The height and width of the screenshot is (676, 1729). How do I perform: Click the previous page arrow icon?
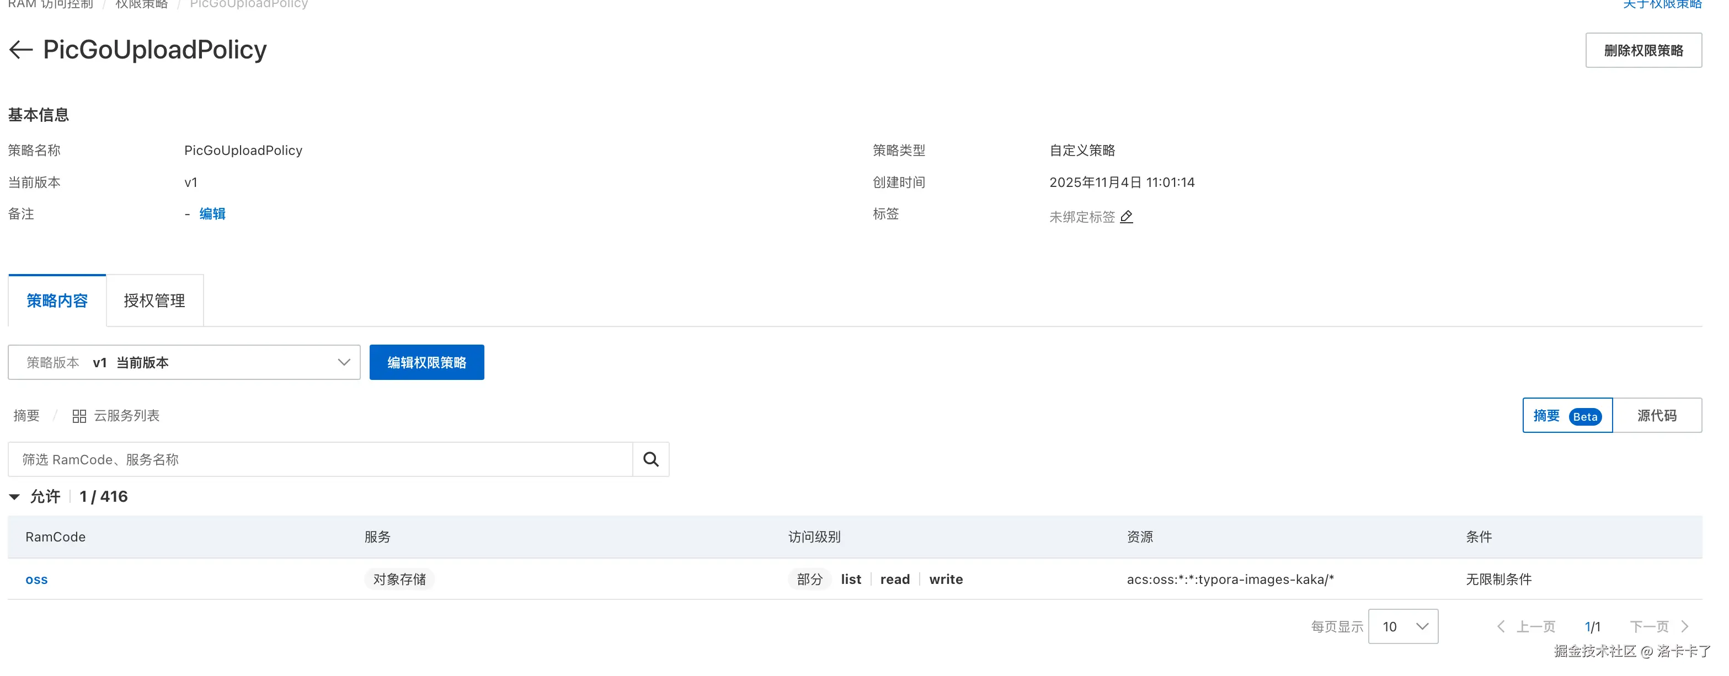click(x=1501, y=626)
